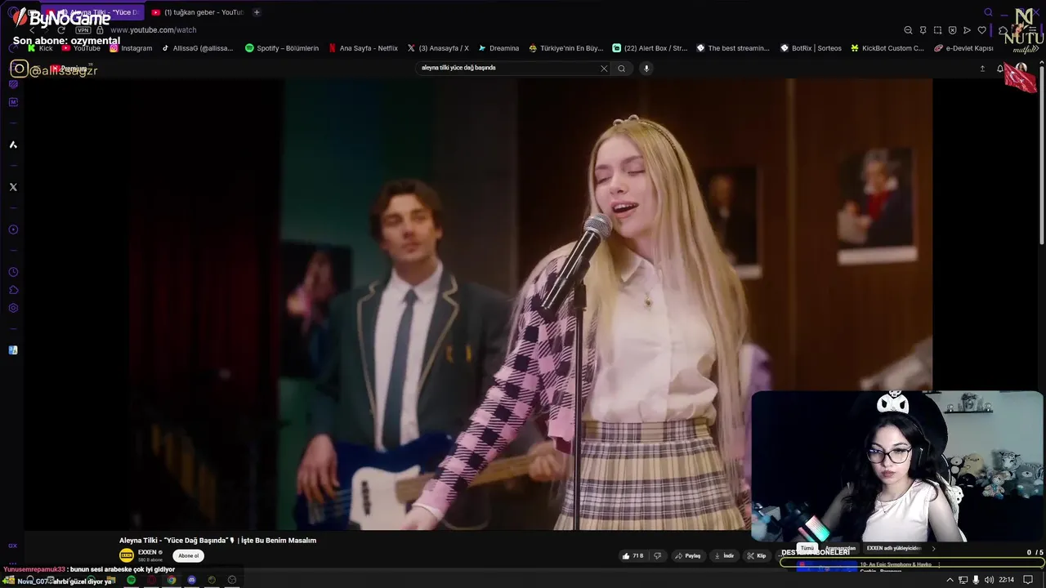Image resolution: width=1046 pixels, height=588 pixels.
Task: Reload the page with the refresh icon
Action: tap(60, 30)
